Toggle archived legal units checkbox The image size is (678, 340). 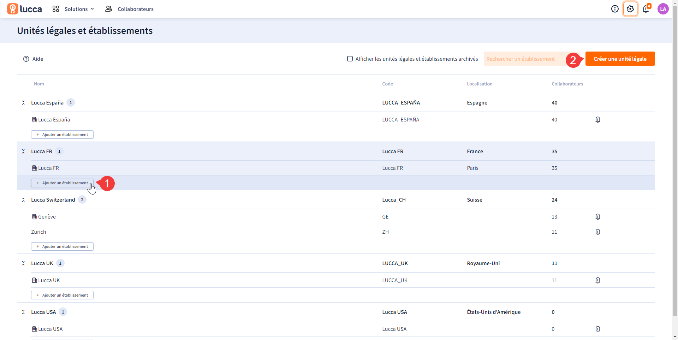coord(350,59)
